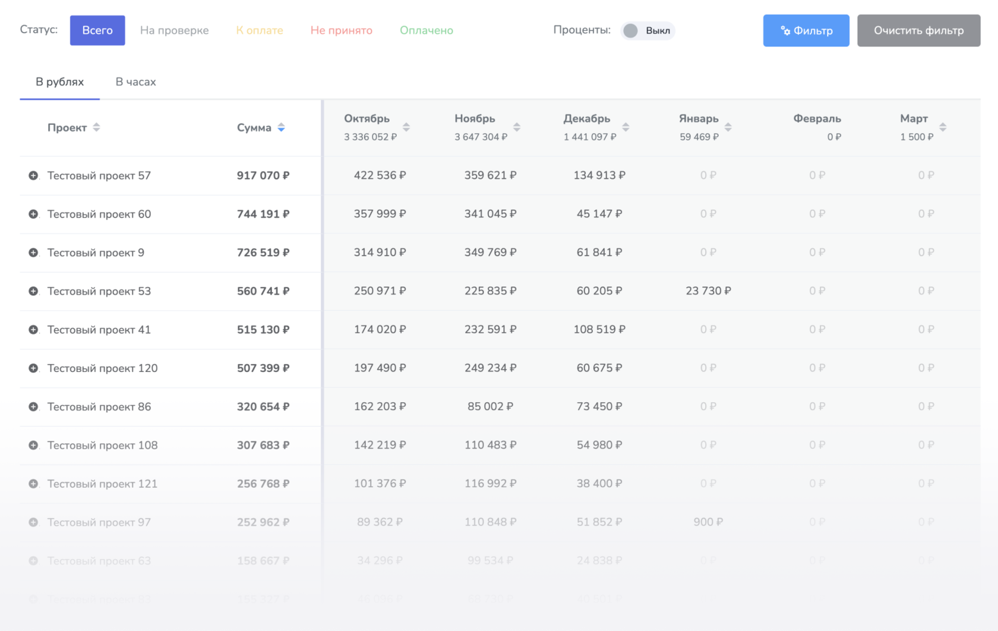The image size is (998, 631).
Task: Sort by Октябрь column arrows
Action: pyautogui.click(x=406, y=127)
